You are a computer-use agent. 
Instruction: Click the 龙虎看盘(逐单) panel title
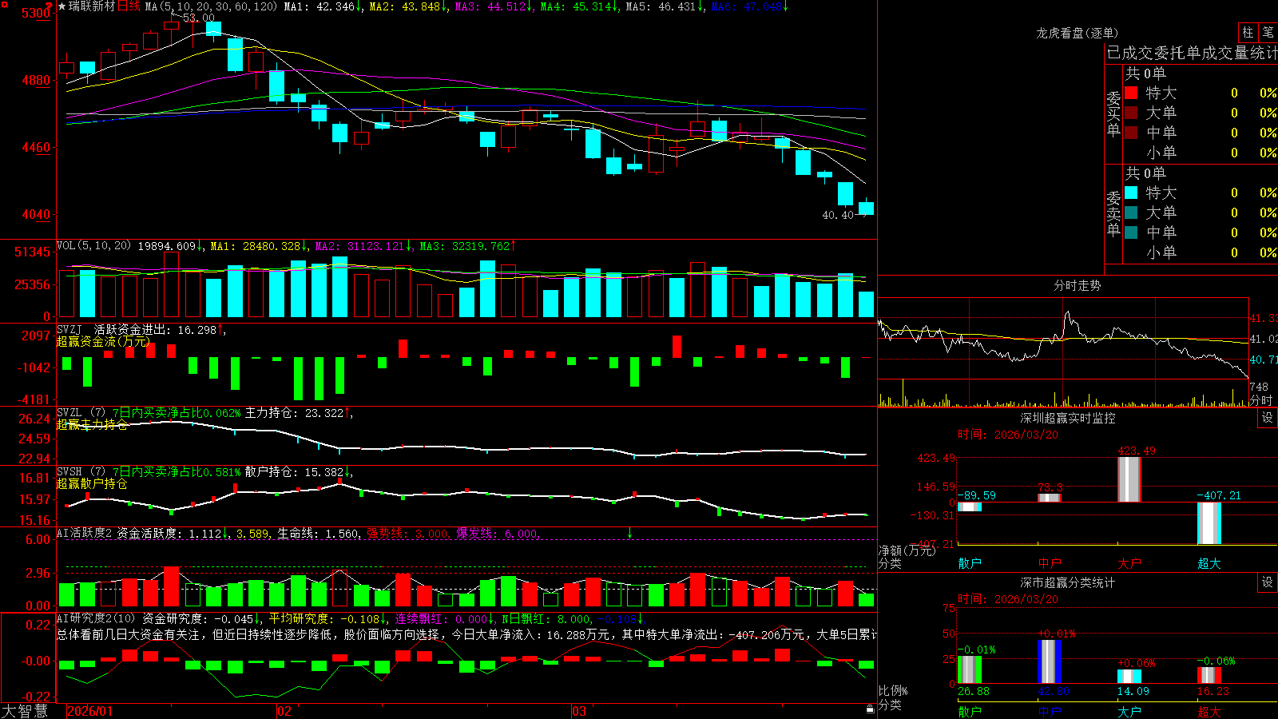pos(1077,33)
